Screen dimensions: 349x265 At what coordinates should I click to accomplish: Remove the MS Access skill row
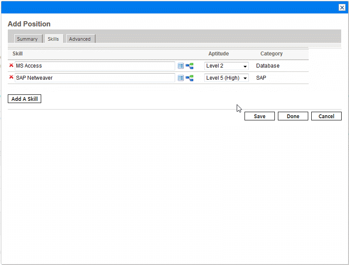(11, 65)
